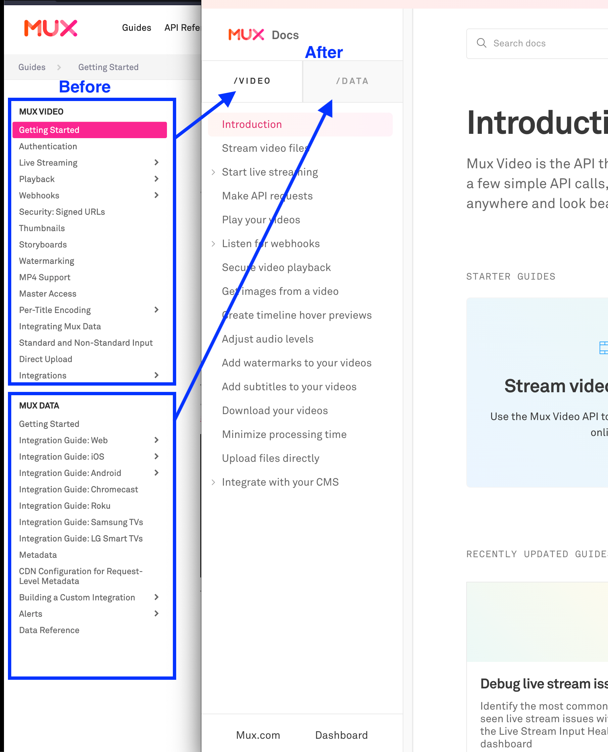Image resolution: width=608 pixels, height=752 pixels.
Task: Expand Integrations chevron under Mux Video
Action: point(157,375)
